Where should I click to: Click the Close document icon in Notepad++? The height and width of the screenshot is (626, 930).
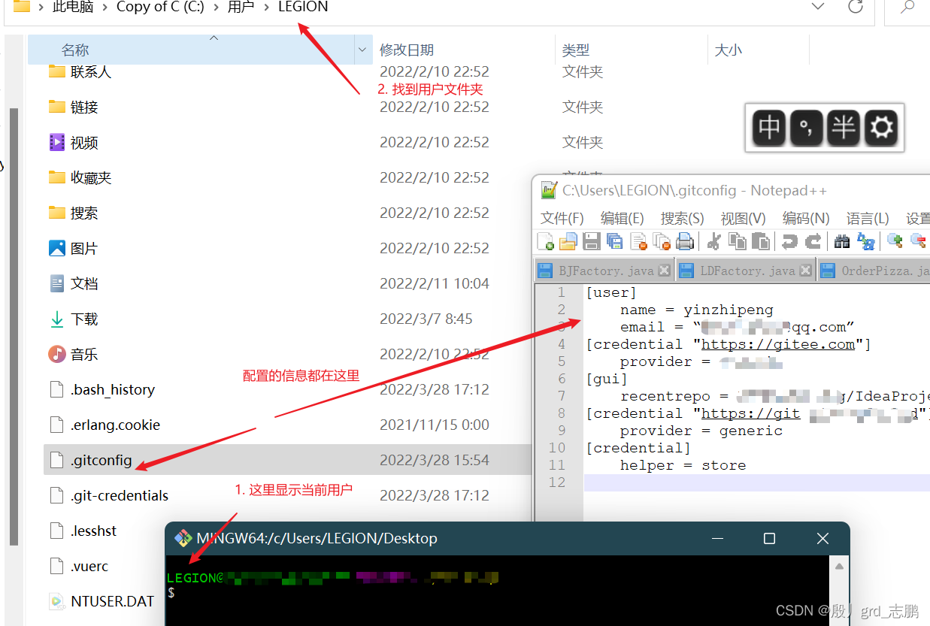point(639,241)
